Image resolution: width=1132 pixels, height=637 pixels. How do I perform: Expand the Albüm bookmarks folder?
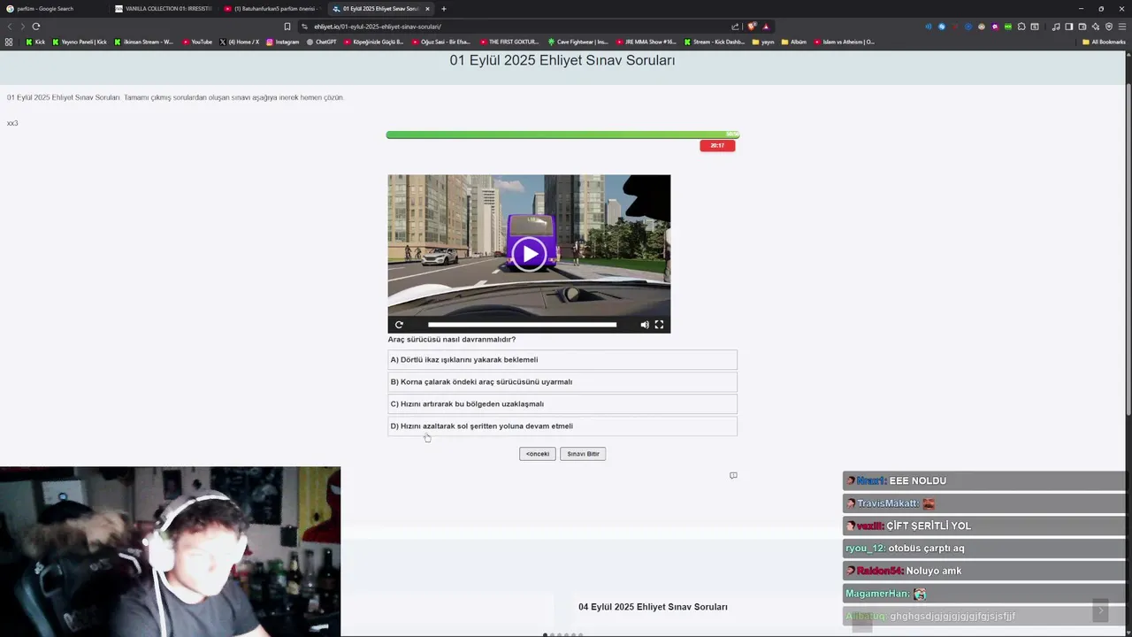pyautogui.click(x=794, y=42)
